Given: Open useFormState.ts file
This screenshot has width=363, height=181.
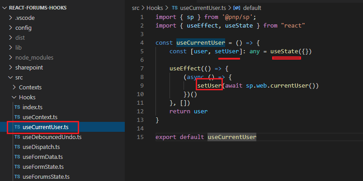Looking at the screenshot, I should [x=43, y=167].
